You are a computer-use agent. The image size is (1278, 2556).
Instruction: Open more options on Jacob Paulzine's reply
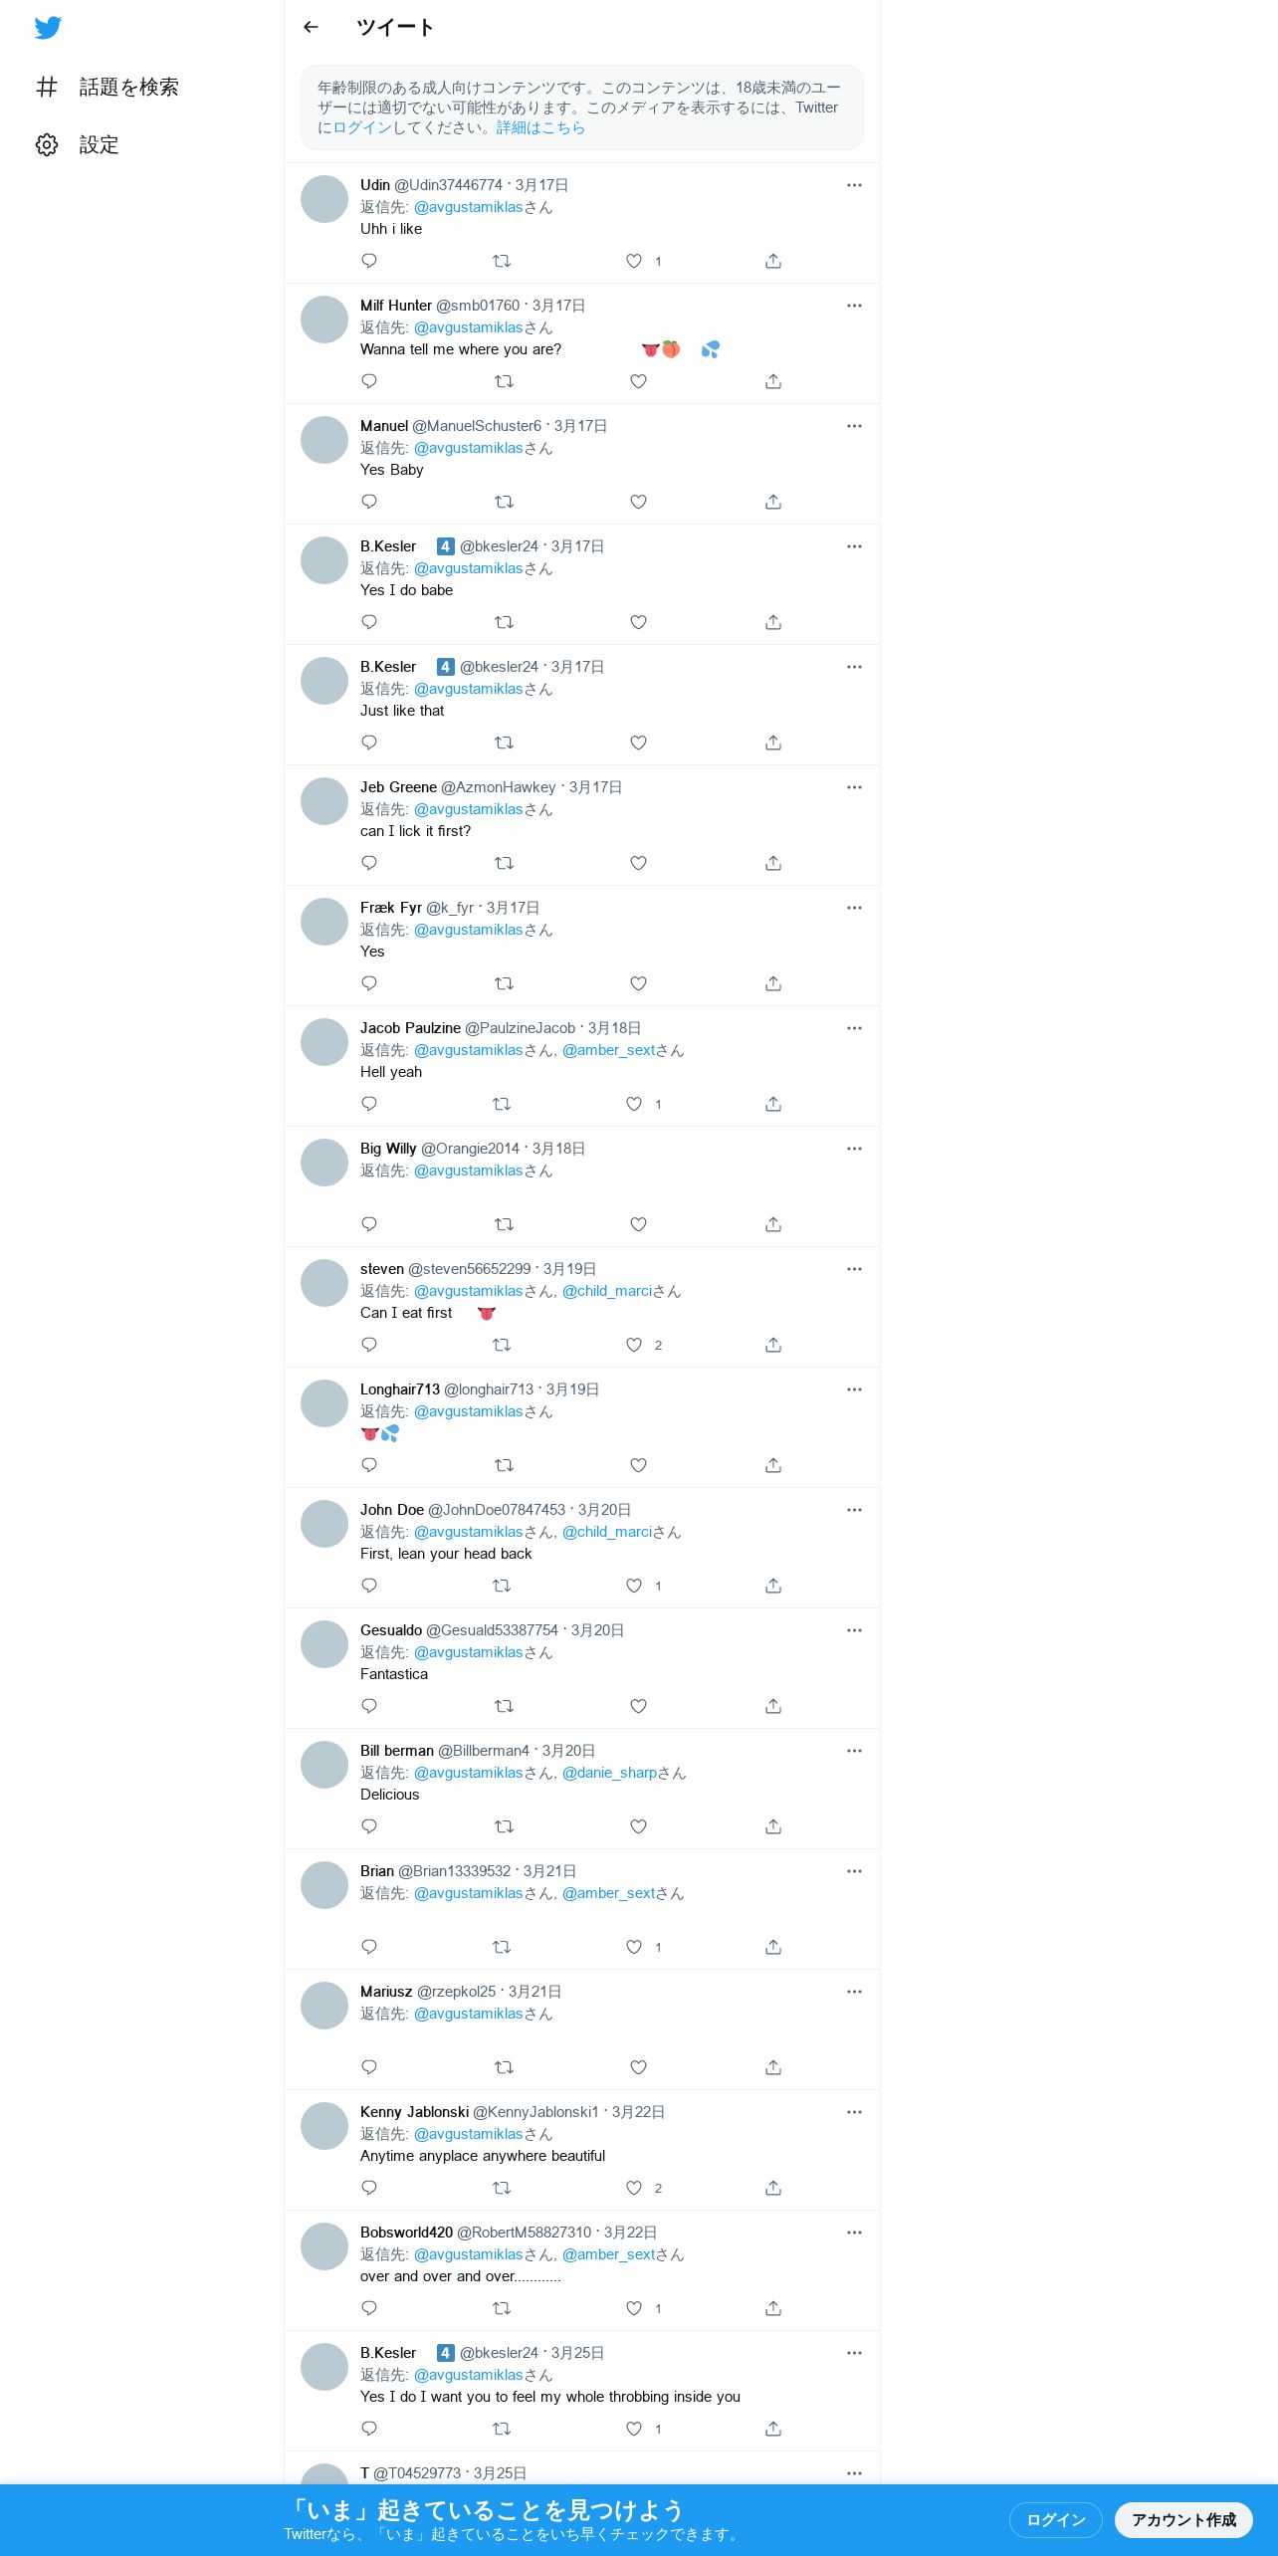point(854,1028)
